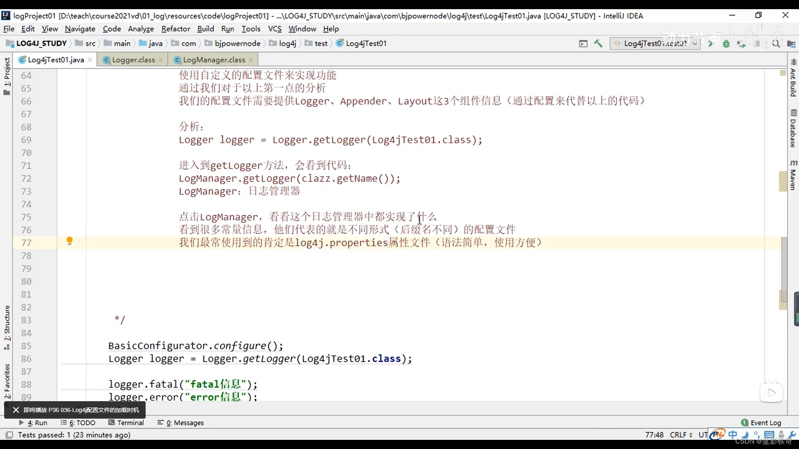Run the Log4jTest01.test01 configuration
799x449 pixels.
[x=711, y=43]
